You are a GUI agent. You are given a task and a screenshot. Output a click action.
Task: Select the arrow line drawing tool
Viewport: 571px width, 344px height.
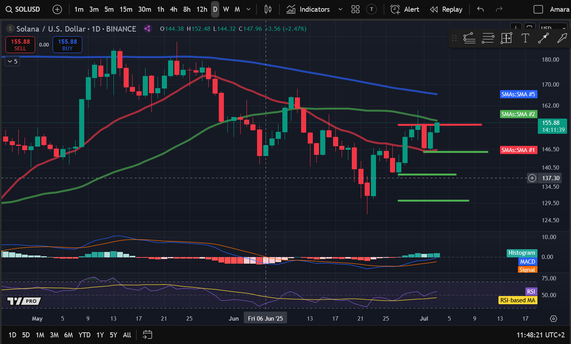[543, 38]
